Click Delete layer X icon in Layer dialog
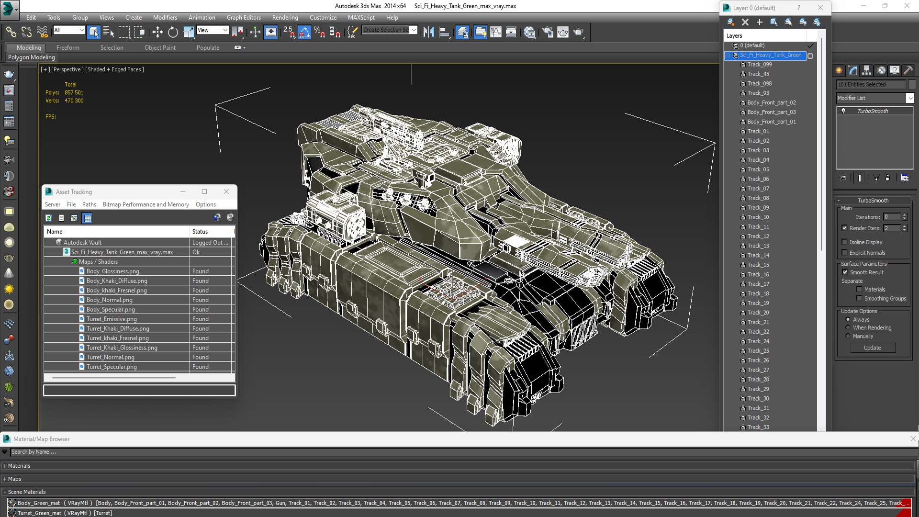This screenshot has height=517, width=919. 745,22
